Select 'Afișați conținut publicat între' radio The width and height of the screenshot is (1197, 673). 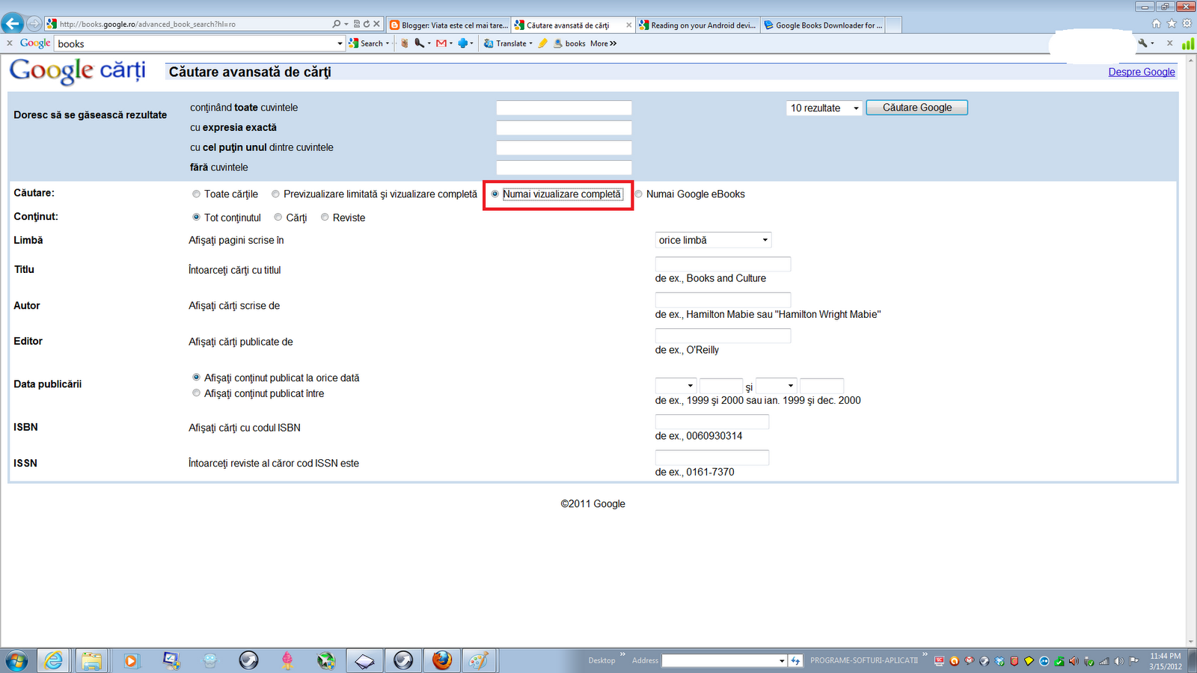click(x=196, y=393)
